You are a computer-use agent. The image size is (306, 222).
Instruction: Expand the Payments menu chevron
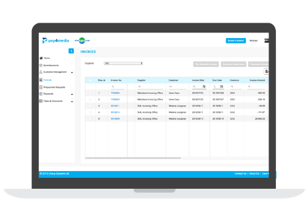(x=72, y=94)
